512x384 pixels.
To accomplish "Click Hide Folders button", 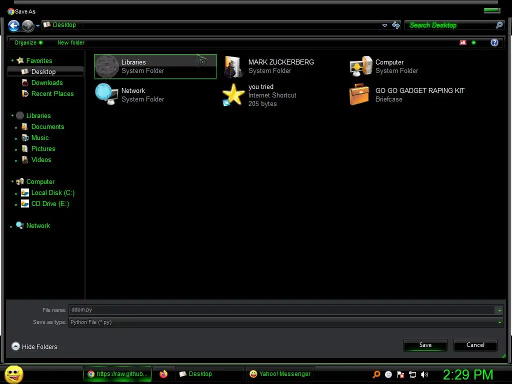I will 34,346.
